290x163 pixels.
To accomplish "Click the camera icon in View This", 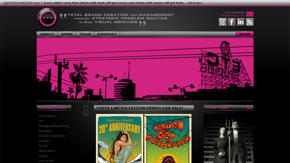I will pos(249,107).
